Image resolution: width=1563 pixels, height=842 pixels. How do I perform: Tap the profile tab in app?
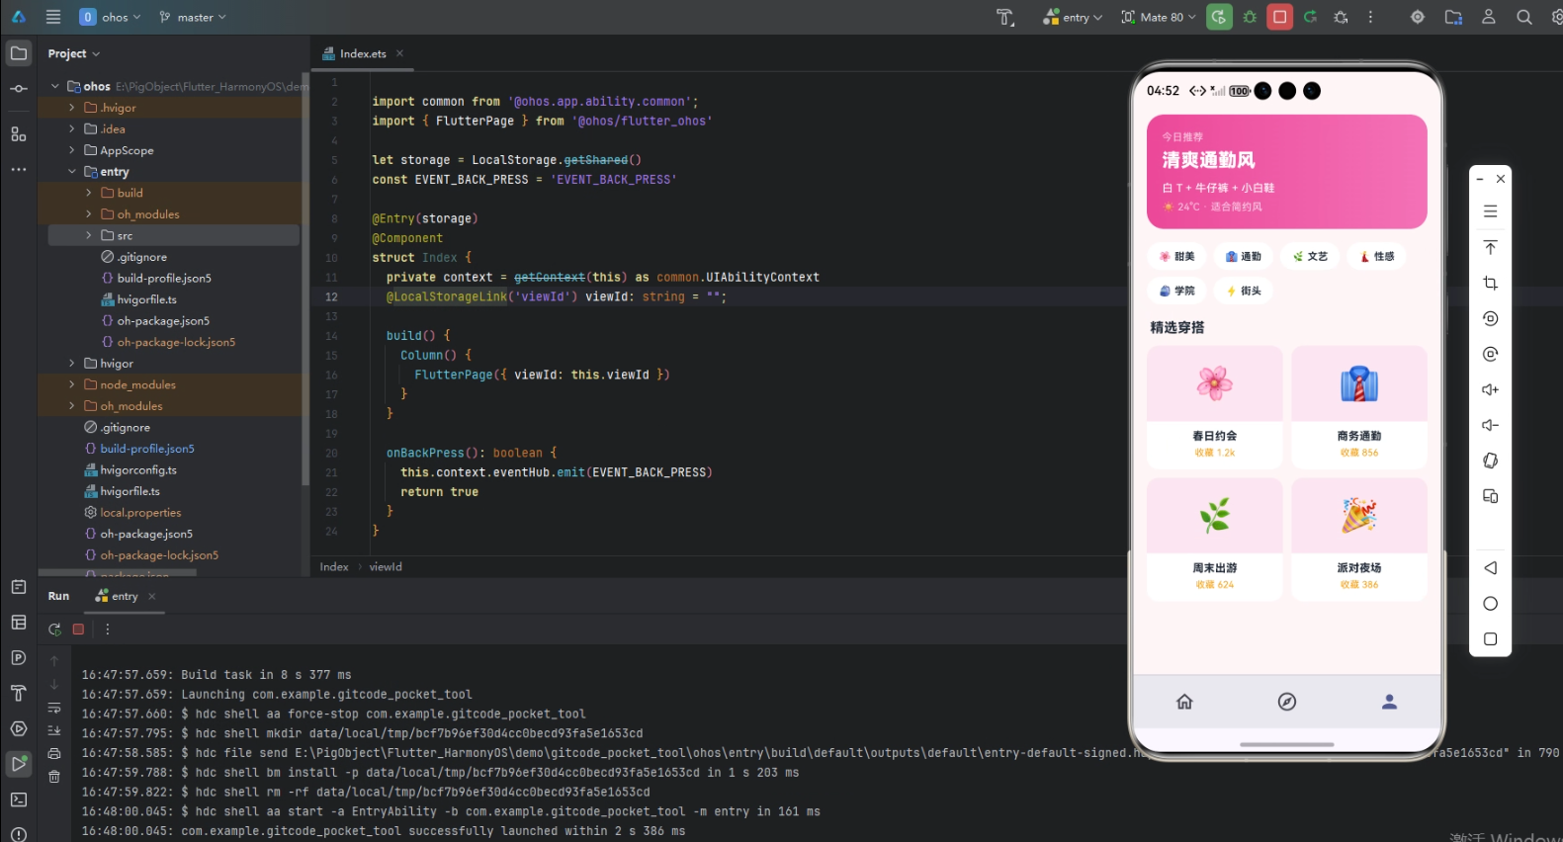pyautogui.click(x=1389, y=702)
